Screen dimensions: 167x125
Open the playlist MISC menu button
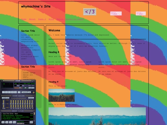14,122
